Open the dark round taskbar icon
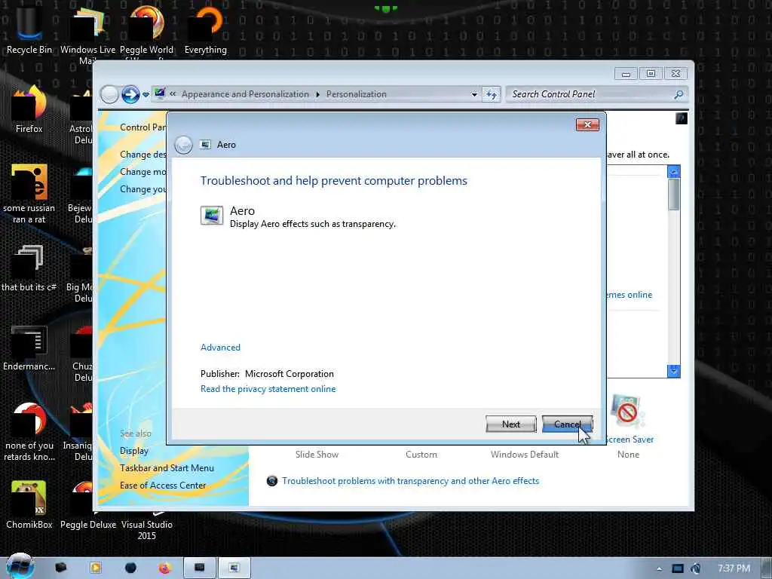The image size is (772, 579). tap(130, 568)
